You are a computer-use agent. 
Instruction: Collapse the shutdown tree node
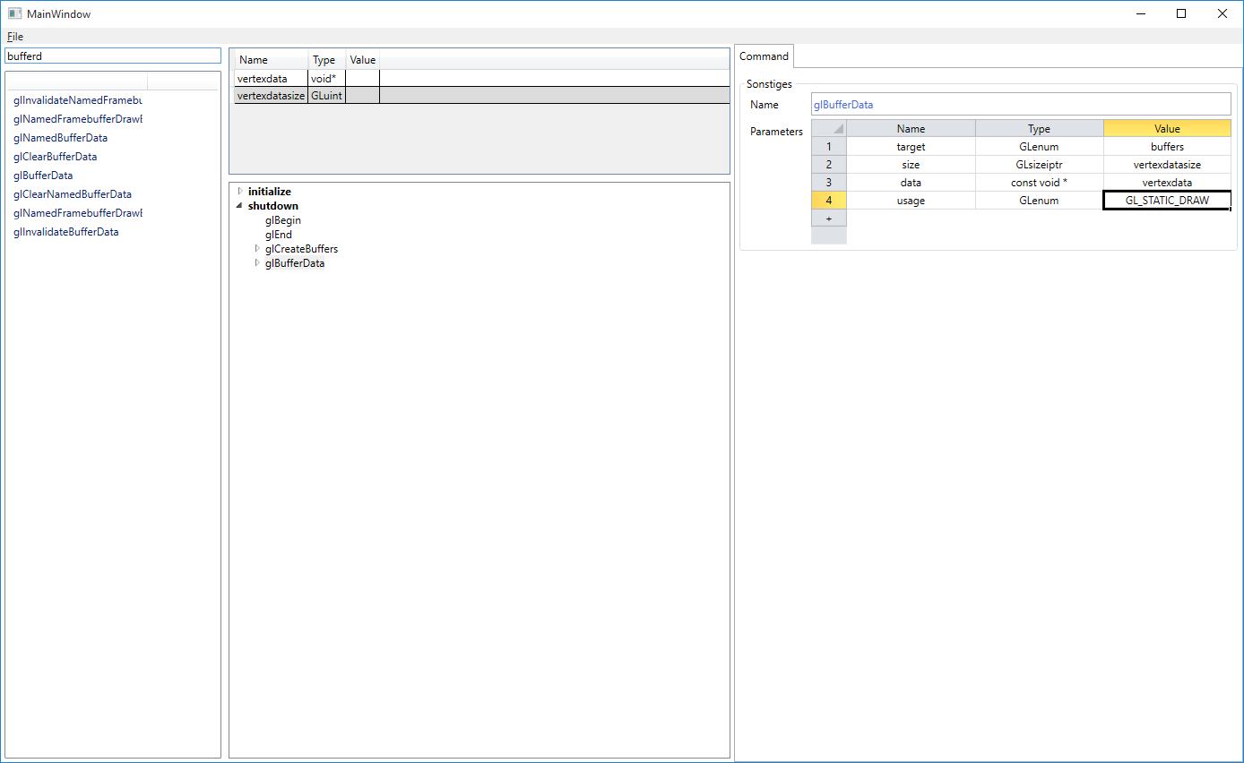point(240,206)
